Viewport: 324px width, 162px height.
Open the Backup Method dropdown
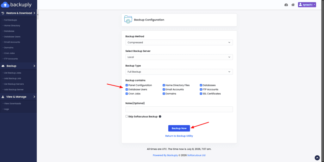[179, 42]
